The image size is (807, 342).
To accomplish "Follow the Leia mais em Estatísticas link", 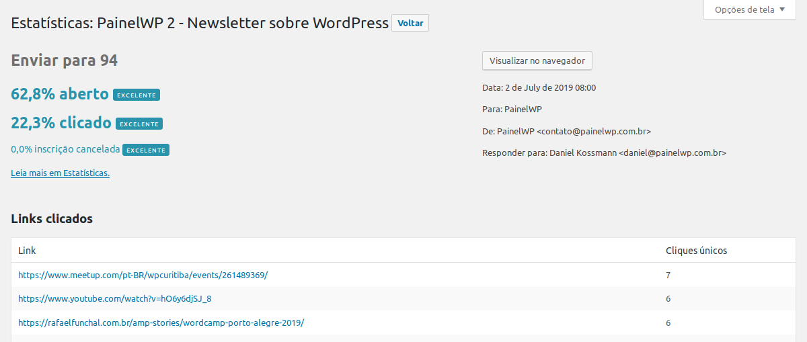I will (61, 173).
